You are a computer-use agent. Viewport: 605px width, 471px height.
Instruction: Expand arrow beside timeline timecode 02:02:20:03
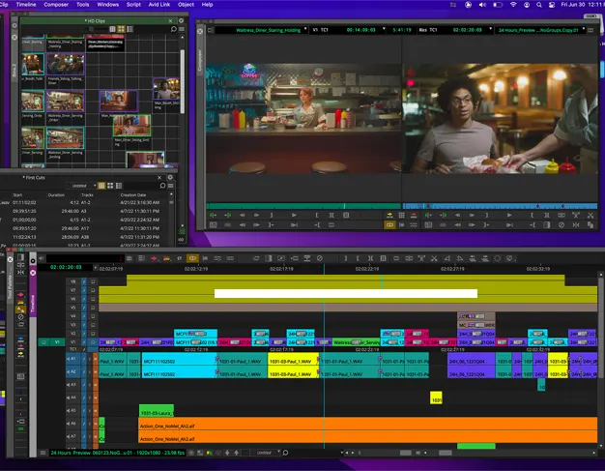pos(96,267)
